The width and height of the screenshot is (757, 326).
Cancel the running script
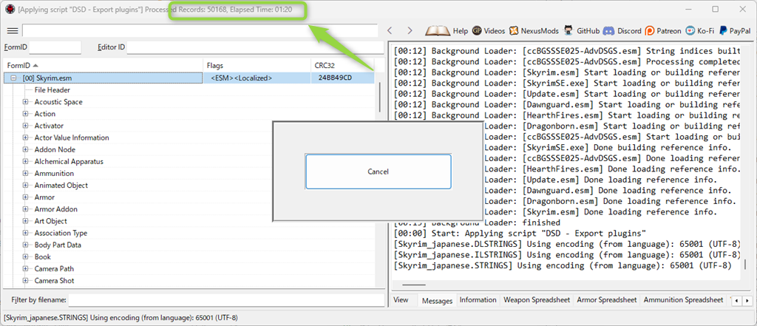click(x=378, y=172)
